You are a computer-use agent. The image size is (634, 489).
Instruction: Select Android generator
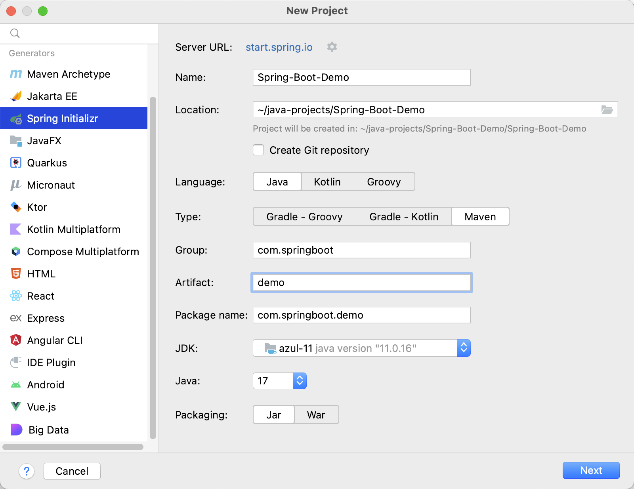pyautogui.click(x=74, y=385)
